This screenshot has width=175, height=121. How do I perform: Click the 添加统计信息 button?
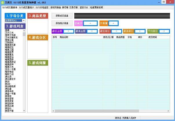62,23
